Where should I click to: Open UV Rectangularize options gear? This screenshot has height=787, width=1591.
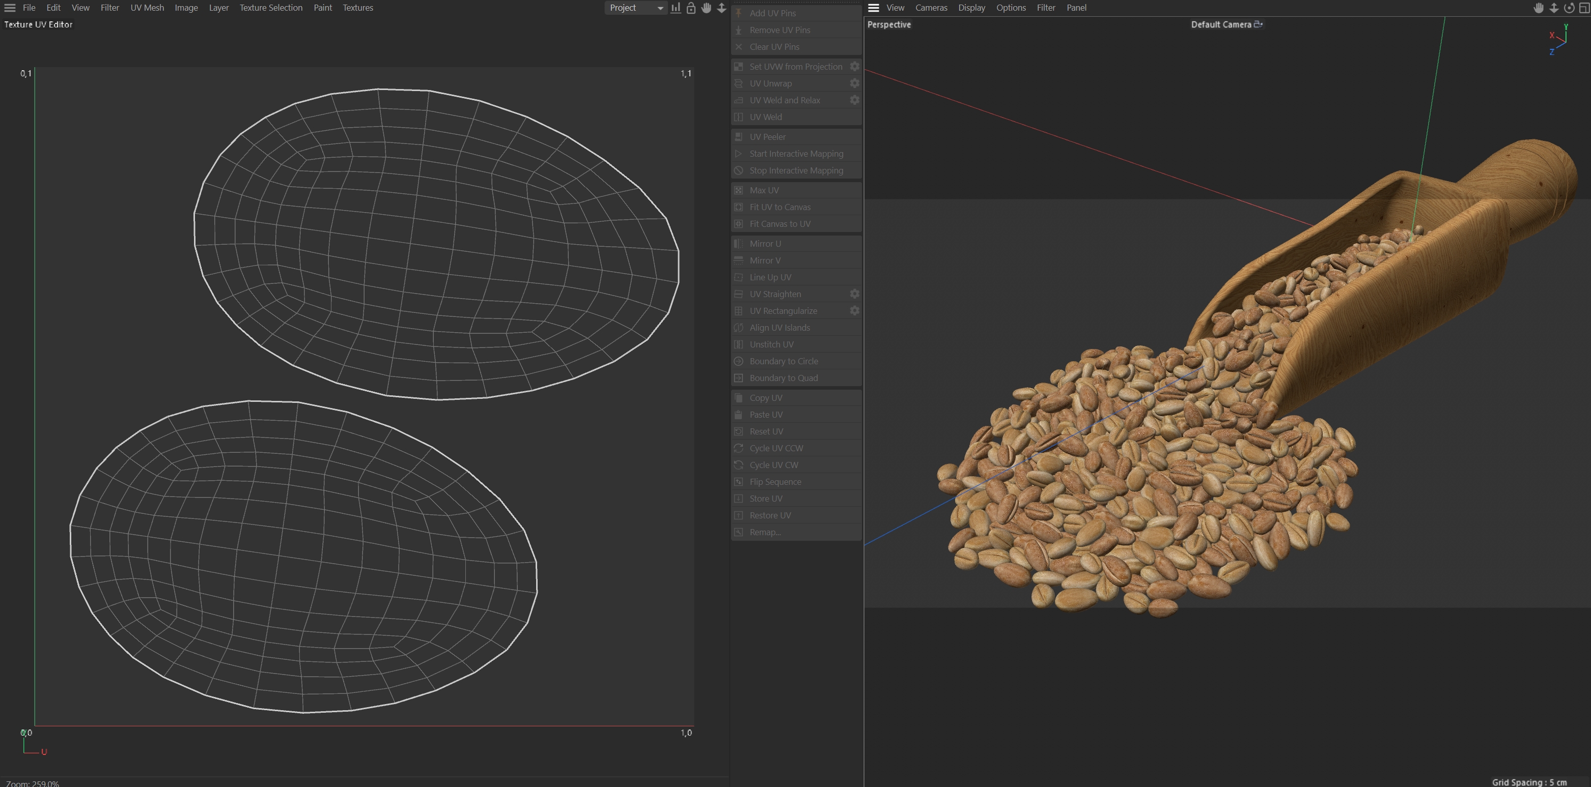coord(854,310)
